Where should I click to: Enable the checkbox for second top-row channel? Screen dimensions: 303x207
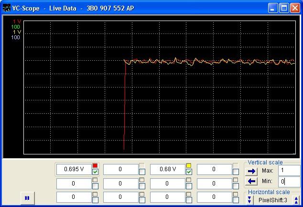pos(142,172)
